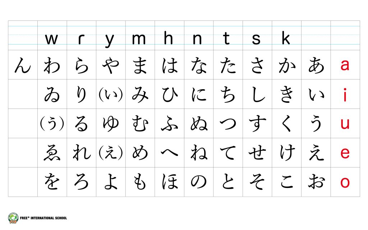The image size is (368, 230).
Task: Click the hiragana ゆ character
Action: pos(110,124)
